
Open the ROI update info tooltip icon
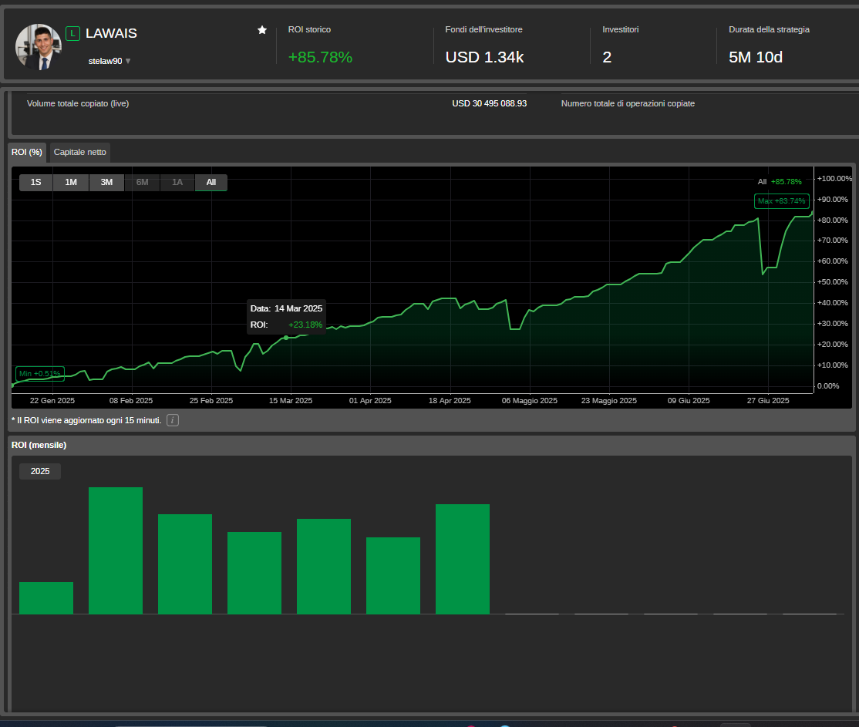pos(172,420)
